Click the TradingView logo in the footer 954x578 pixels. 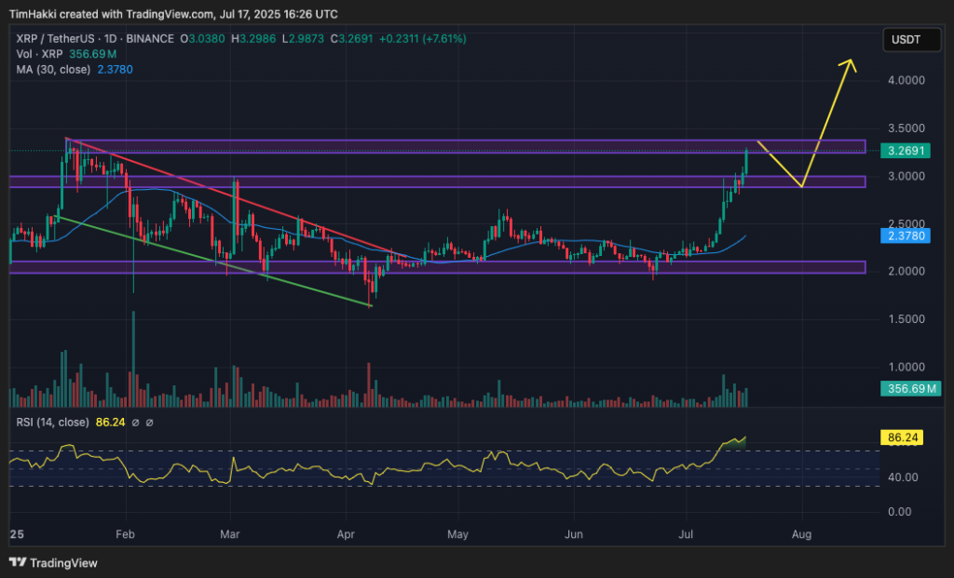tap(53, 563)
